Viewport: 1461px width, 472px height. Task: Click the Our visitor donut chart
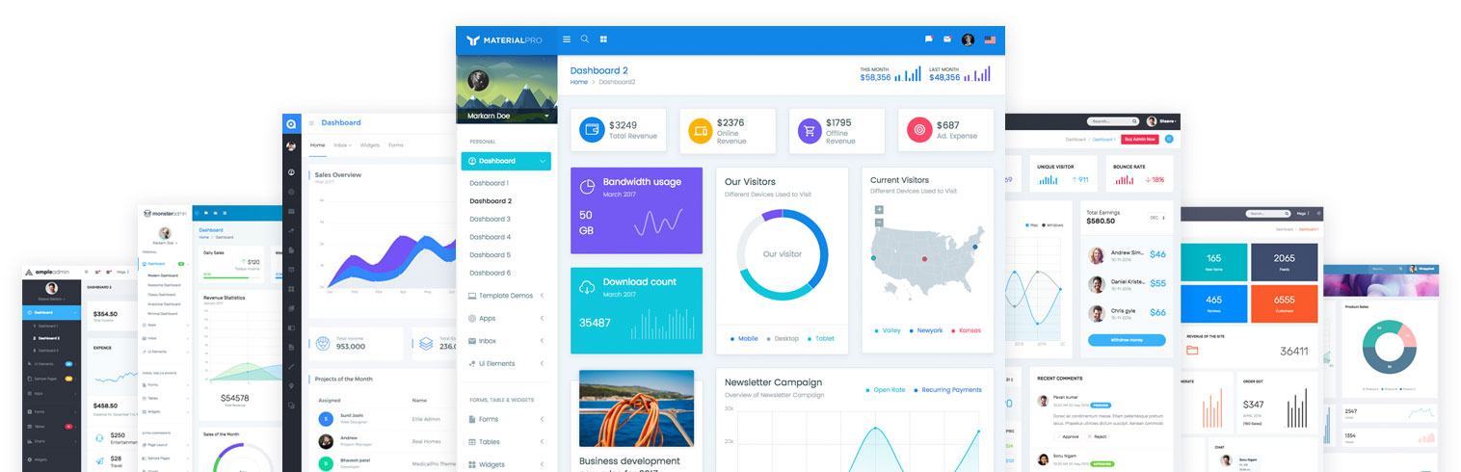click(782, 254)
